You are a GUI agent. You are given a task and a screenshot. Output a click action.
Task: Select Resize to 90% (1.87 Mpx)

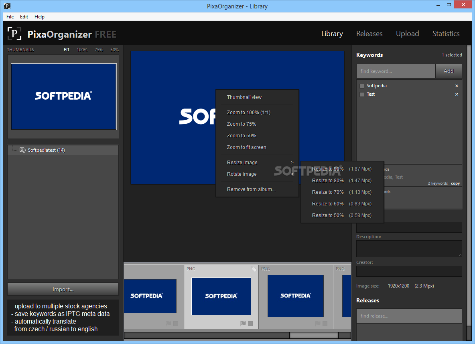[342, 169]
